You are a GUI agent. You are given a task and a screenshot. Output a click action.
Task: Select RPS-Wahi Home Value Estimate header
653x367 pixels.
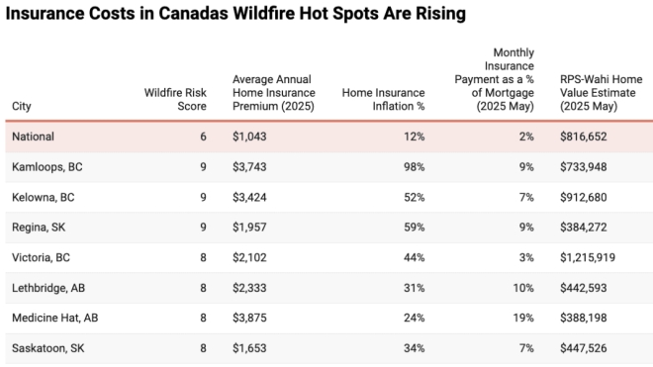point(601,92)
